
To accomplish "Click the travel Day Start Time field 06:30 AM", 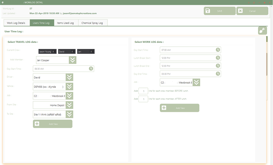I will [63, 69].
